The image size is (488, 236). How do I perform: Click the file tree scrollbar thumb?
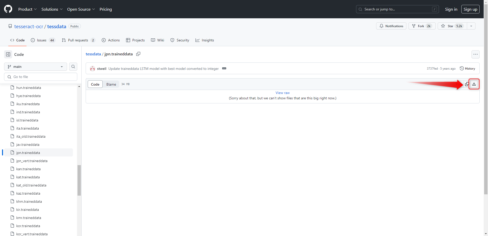click(x=79, y=180)
